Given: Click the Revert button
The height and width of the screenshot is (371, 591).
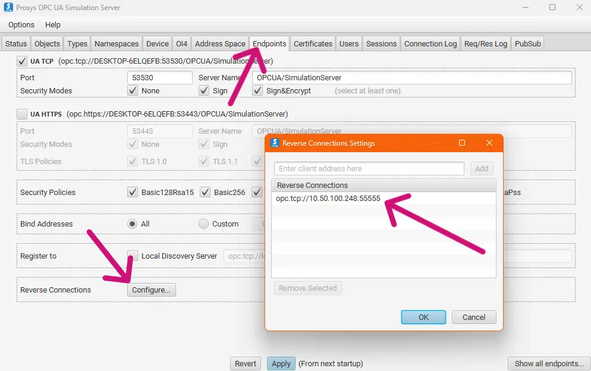Looking at the screenshot, I should (x=246, y=364).
